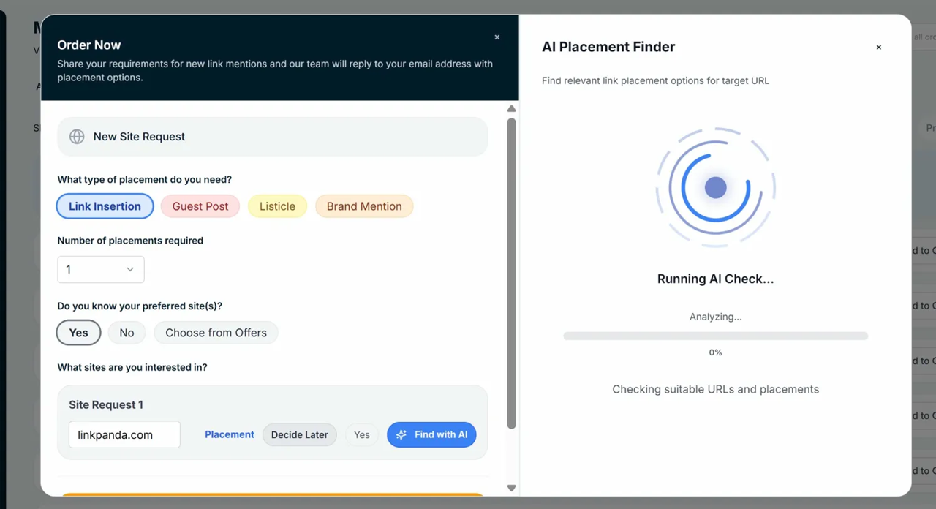Click the Decide Later button
Image resolution: width=936 pixels, height=509 pixels.
coord(299,434)
